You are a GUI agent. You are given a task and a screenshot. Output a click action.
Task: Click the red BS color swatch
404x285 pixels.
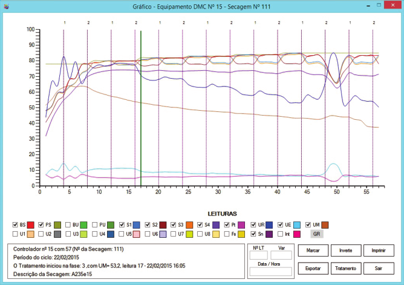[31, 224]
